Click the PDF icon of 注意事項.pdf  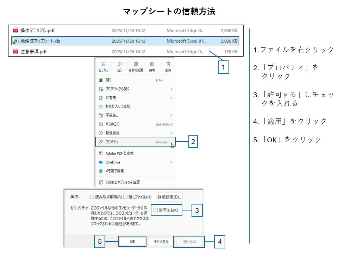click(x=15, y=52)
